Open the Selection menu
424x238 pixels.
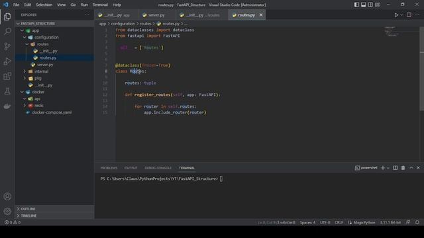pos(44,5)
